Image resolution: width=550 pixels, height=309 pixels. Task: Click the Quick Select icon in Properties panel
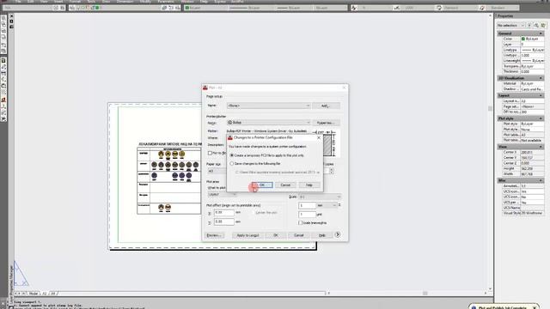pos(543,25)
